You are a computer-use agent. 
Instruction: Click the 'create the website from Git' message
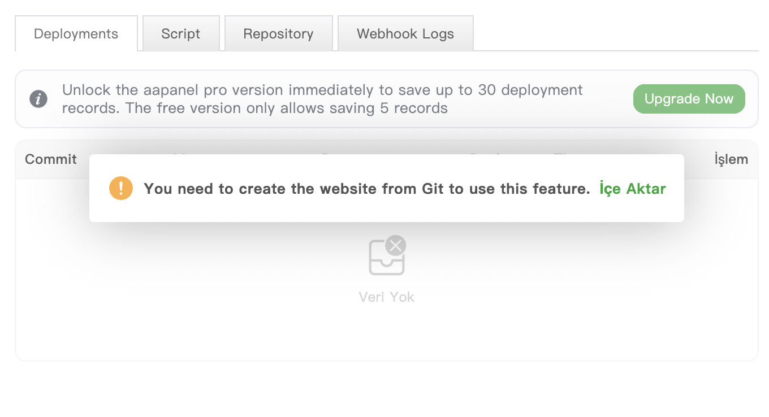pos(367,189)
